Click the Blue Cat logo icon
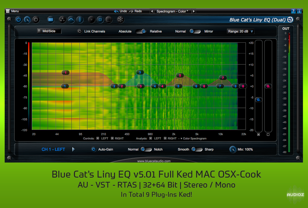This screenshot has height=208, width=308. pyautogui.click(x=290, y=20)
